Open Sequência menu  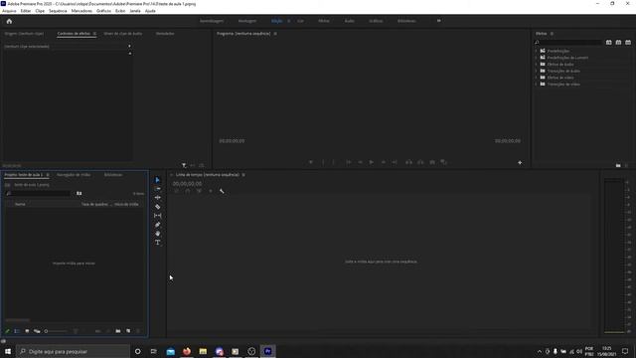58,11
